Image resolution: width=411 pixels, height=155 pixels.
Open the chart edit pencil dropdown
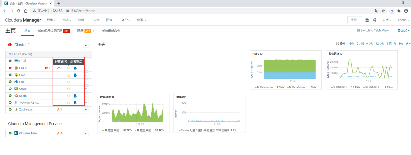tap(408, 44)
